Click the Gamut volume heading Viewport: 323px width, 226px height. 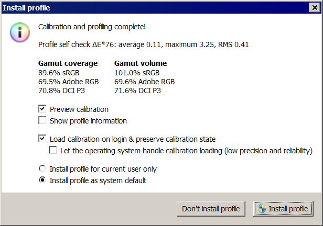pyautogui.click(x=141, y=64)
